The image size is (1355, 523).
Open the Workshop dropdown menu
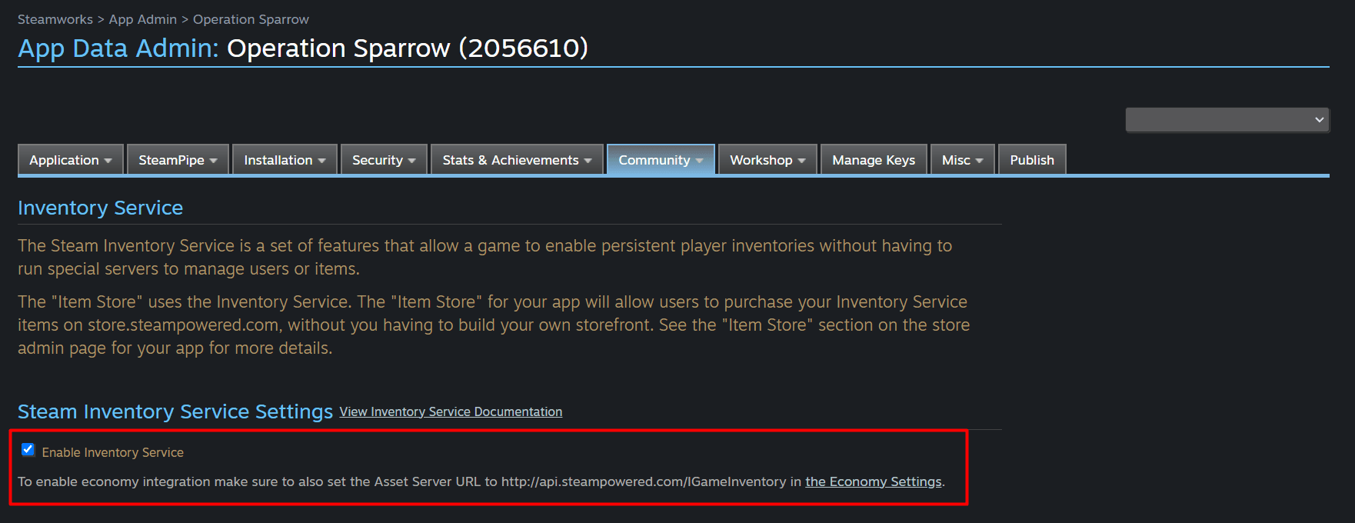pyautogui.click(x=767, y=160)
